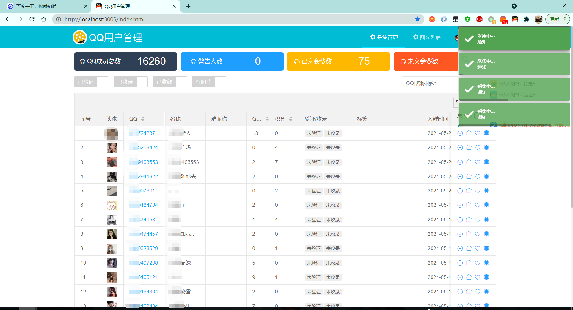Click the 未收录 tag in row 2
Image resolution: width=573 pixels, height=310 pixels.
tap(333, 147)
